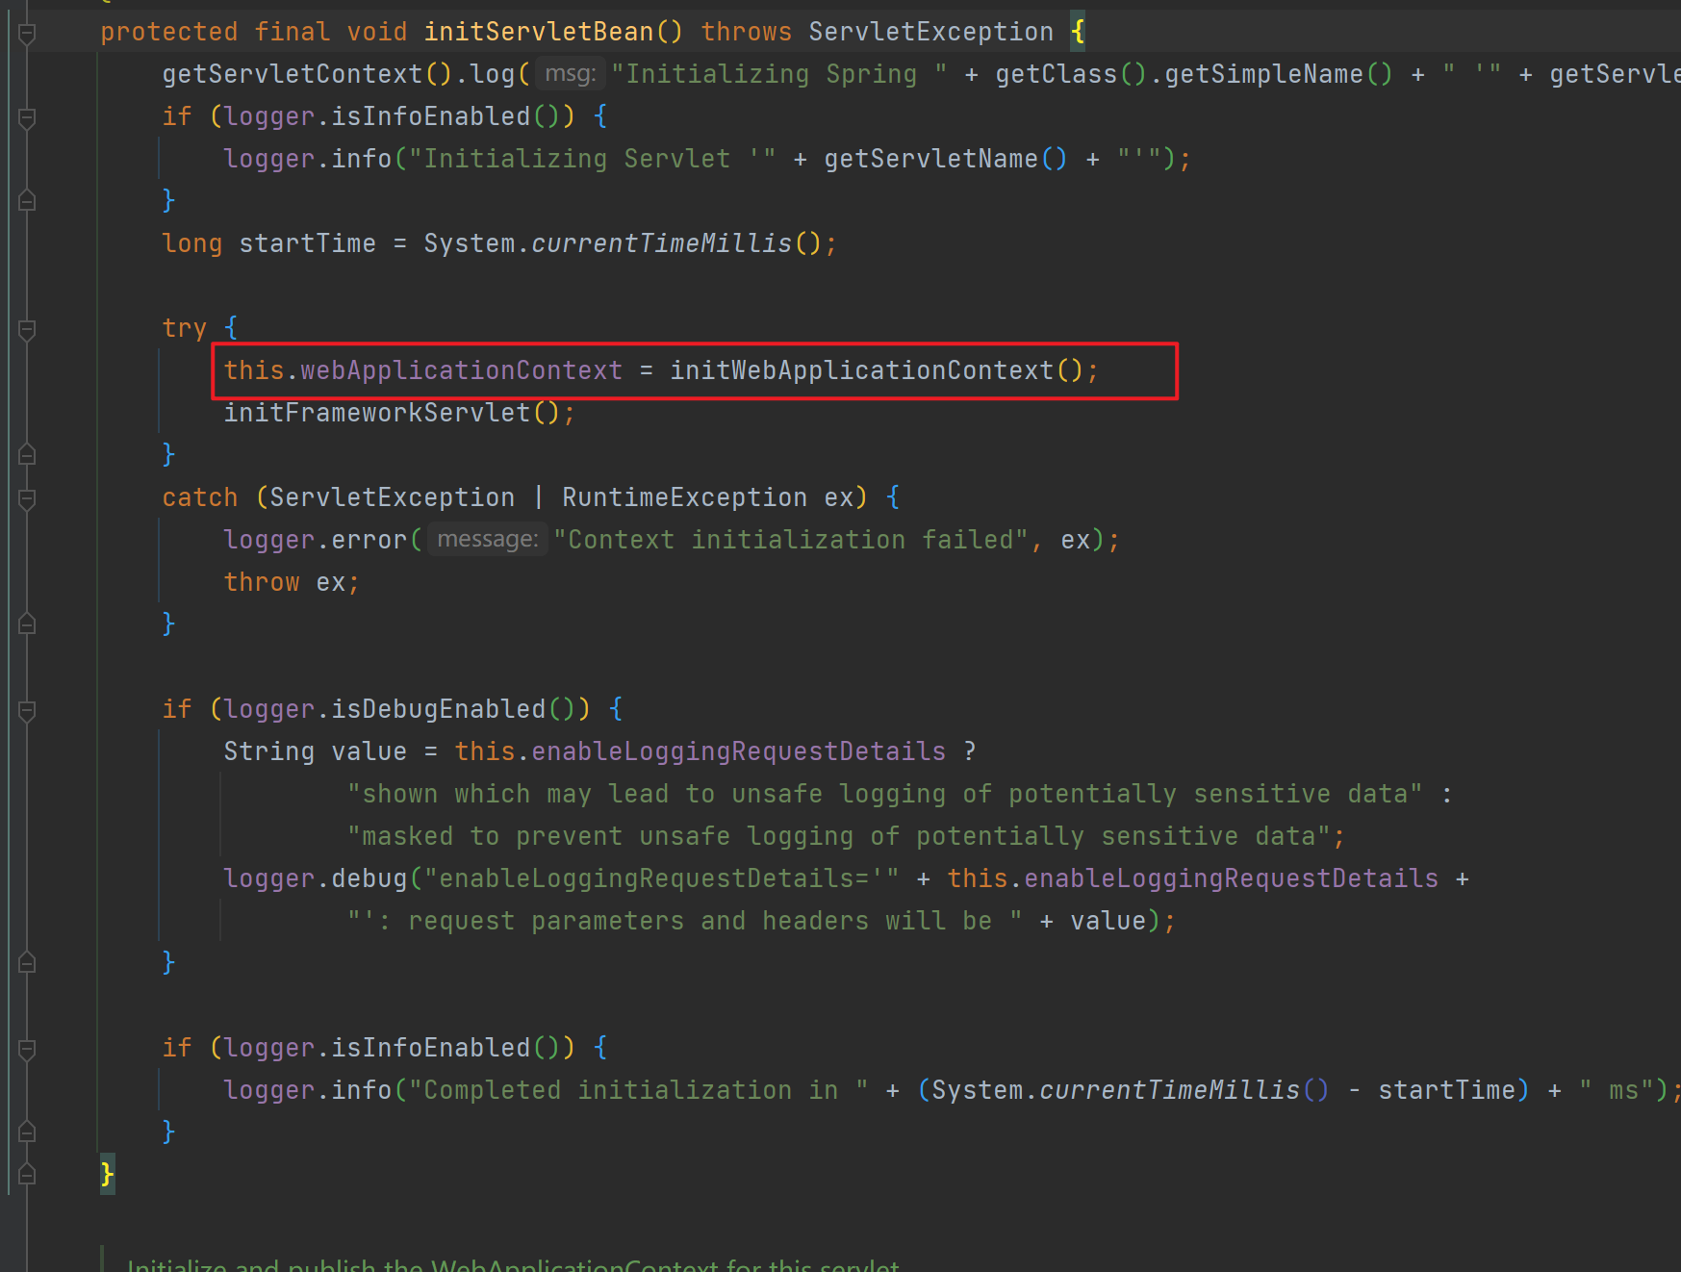Collapse the initServletBean method using its gutter fold marker
Viewport: 1681px width, 1272px height.
pos(27,34)
